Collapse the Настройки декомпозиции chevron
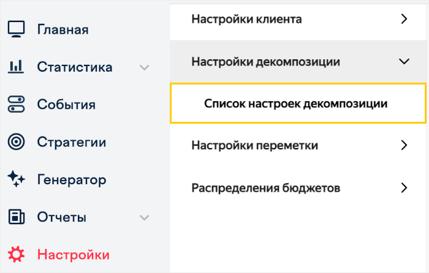429x273 pixels. point(403,62)
